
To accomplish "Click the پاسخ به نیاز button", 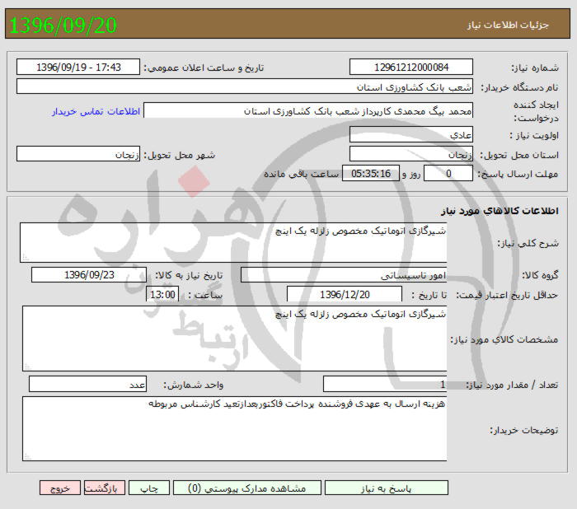I will tap(387, 488).
